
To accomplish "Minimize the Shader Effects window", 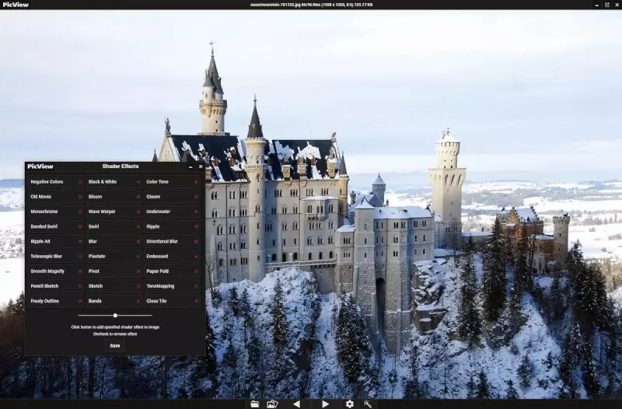I will click(x=190, y=167).
